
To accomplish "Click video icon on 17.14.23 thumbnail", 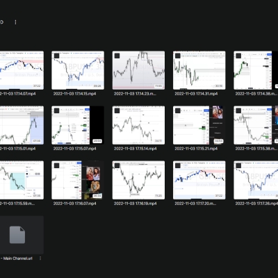I will pos(117,56).
